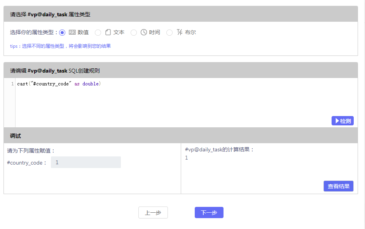The height and width of the screenshot is (229, 365).
Task: Go back with the 上一步 button
Action: click(153, 213)
